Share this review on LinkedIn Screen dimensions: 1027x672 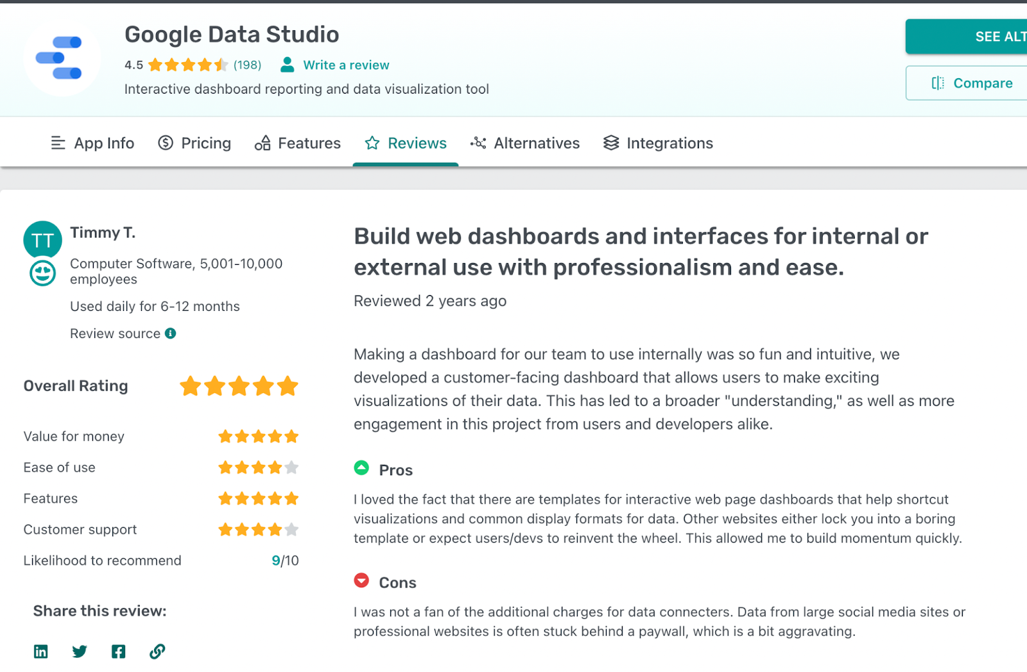[40, 651]
